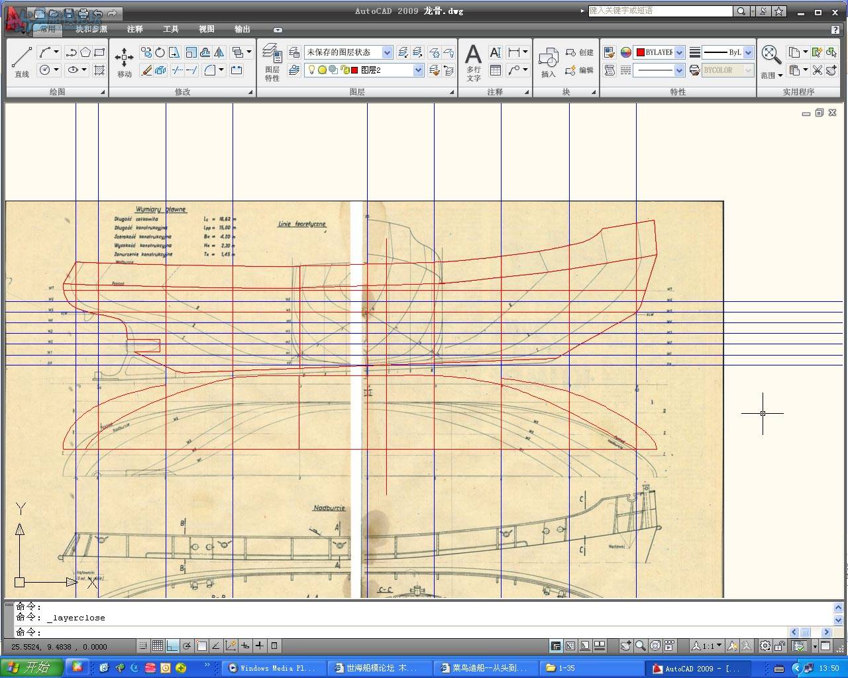Click the color wheel icon in 特性 panel

[x=625, y=52]
